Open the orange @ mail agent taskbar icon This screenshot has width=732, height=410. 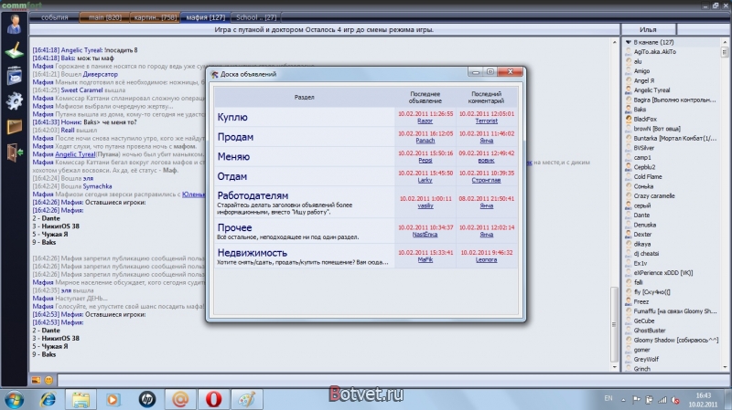[180, 399]
